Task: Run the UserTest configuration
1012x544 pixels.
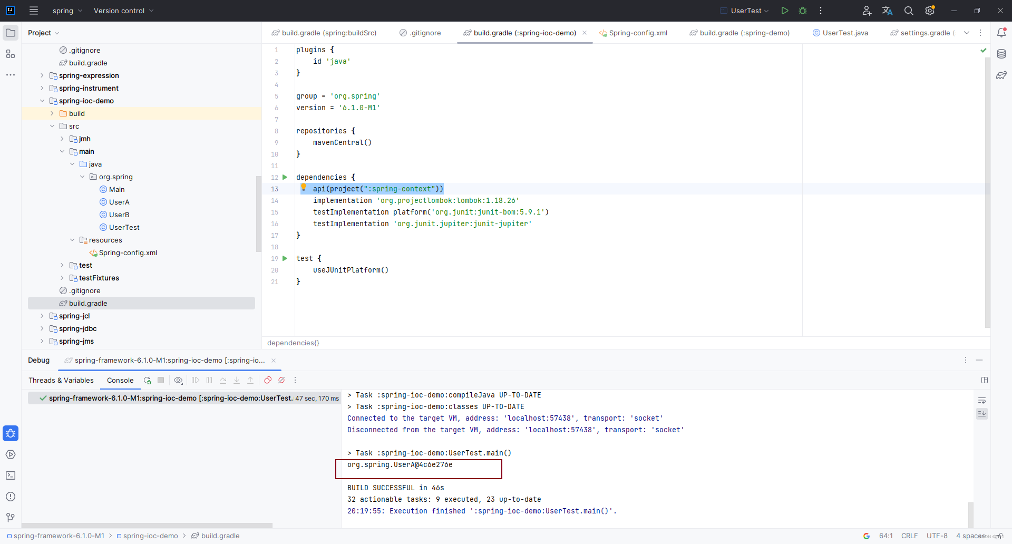Action: (785, 11)
